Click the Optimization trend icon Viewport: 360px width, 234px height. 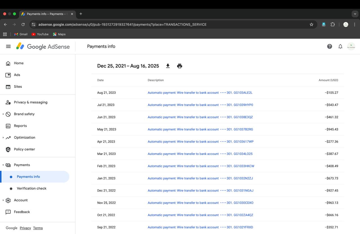pyautogui.click(x=8, y=138)
